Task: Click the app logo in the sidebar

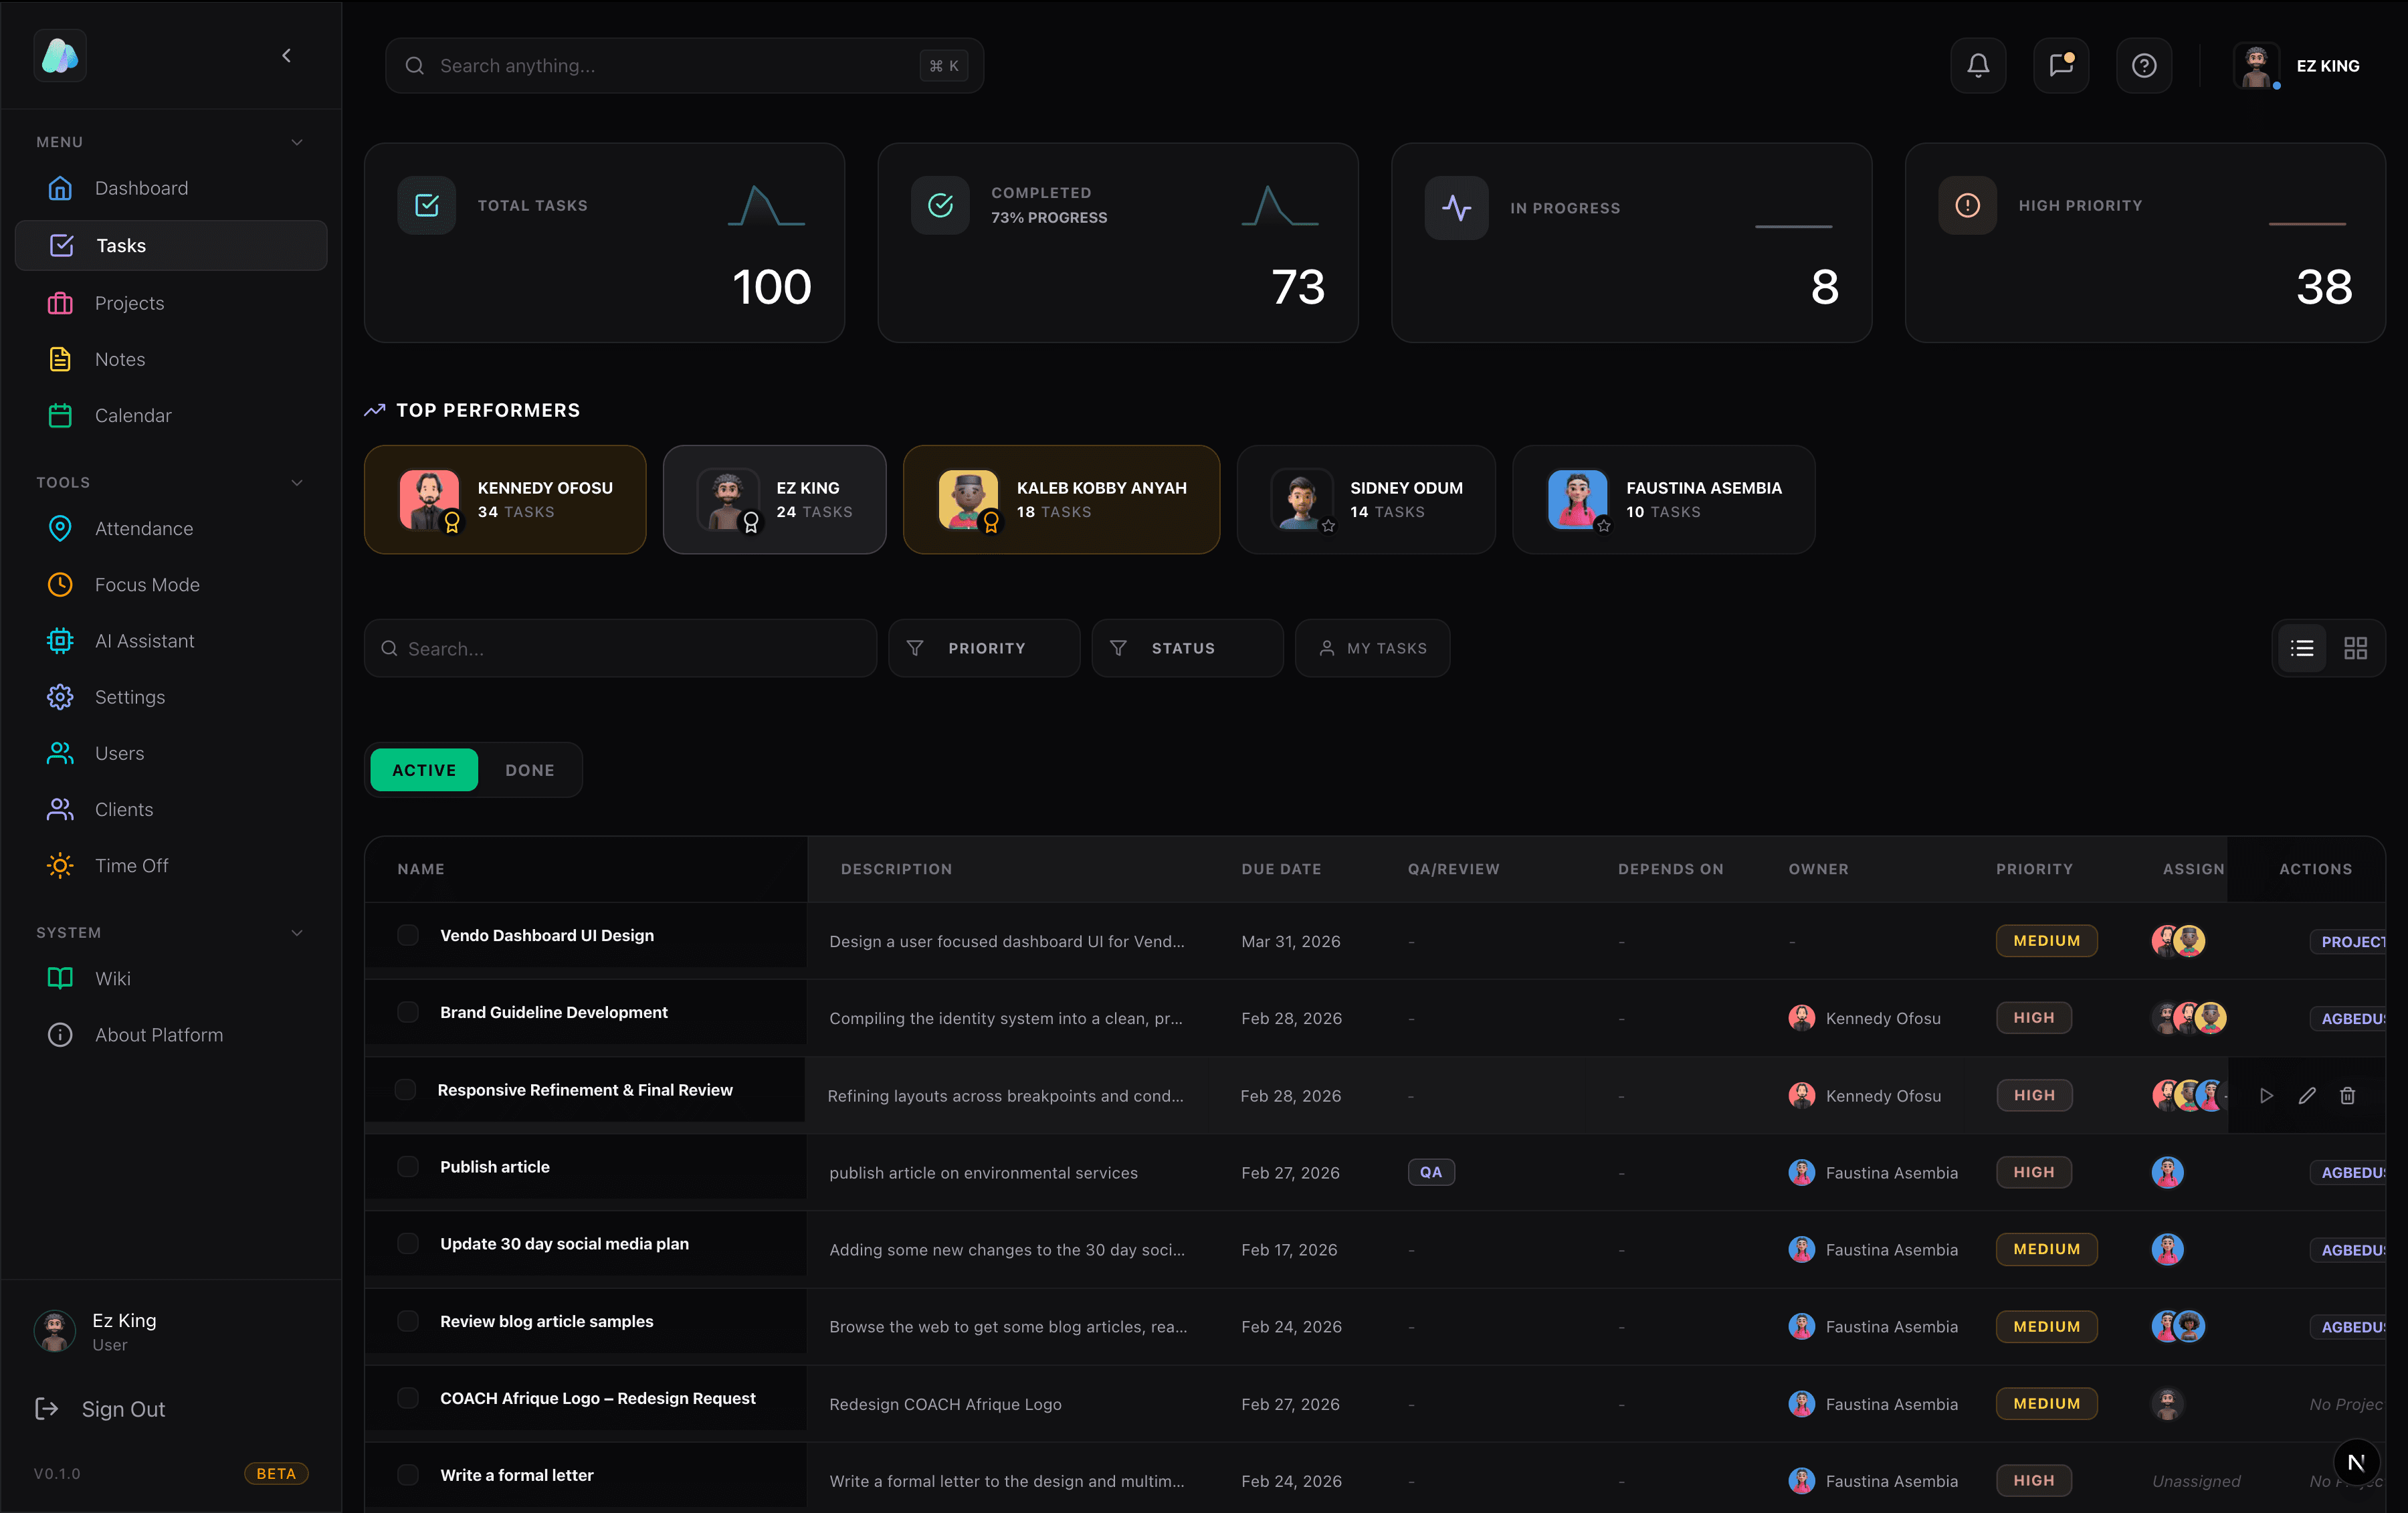Action: point(60,56)
